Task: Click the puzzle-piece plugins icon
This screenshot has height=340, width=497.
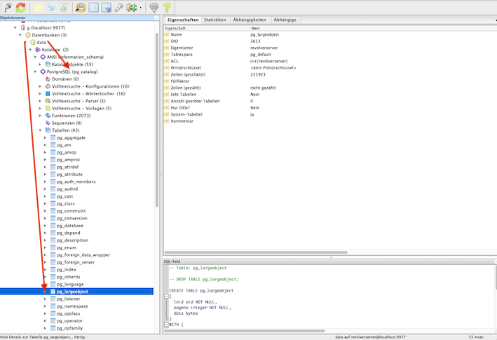Action: 131,7
